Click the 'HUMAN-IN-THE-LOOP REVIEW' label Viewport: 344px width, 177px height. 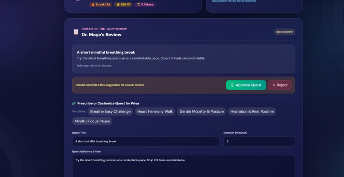point(104,29)
